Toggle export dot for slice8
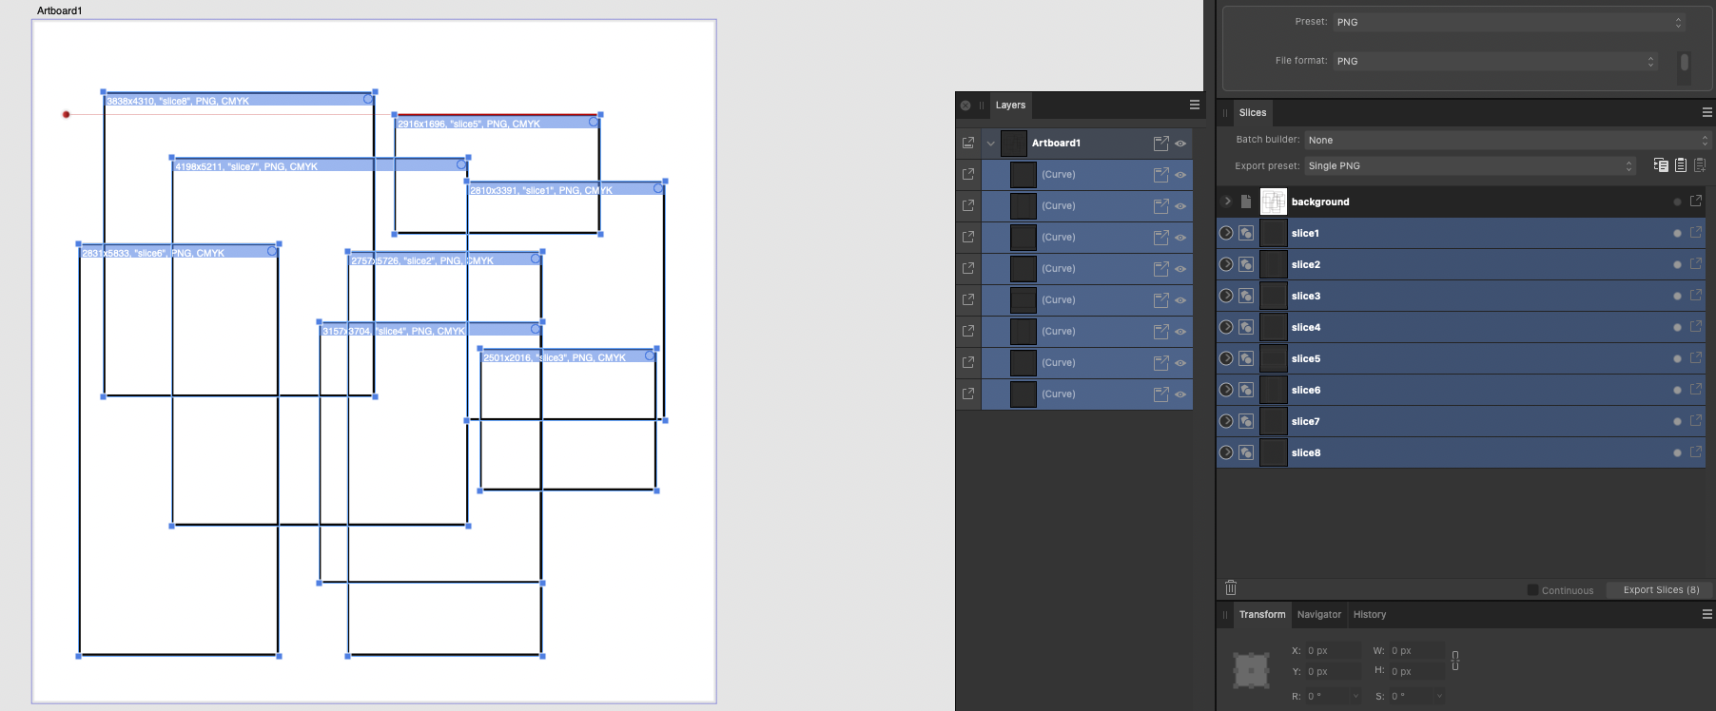 click(1677, 452)
